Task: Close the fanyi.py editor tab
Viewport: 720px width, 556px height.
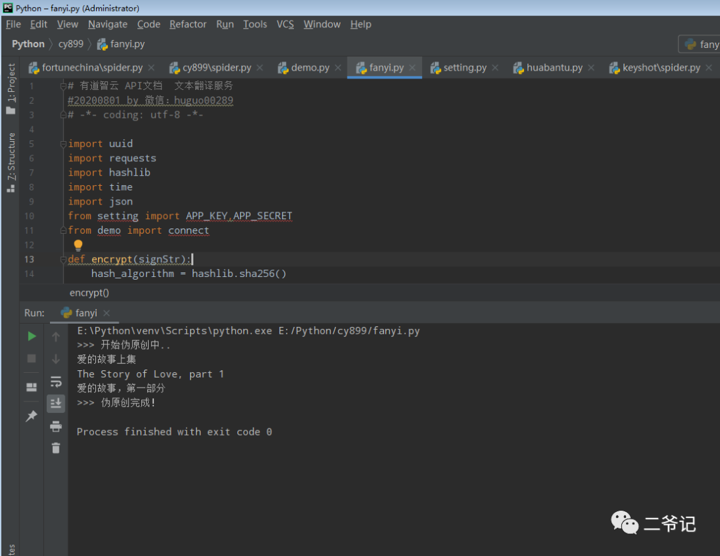Action: click(413, 67)
